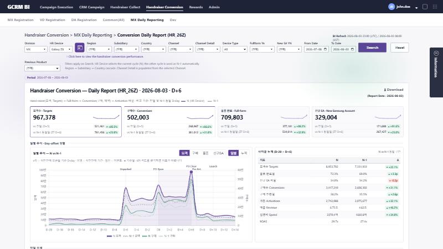443x249 pixels.
Task: Open the Device Type dropdown
Action: [x=235, y=49]
